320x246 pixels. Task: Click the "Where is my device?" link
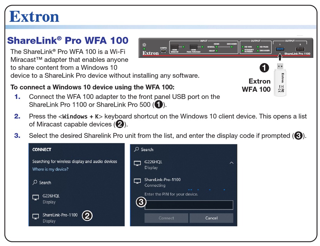pyautogui.click(x=51, y=169)
